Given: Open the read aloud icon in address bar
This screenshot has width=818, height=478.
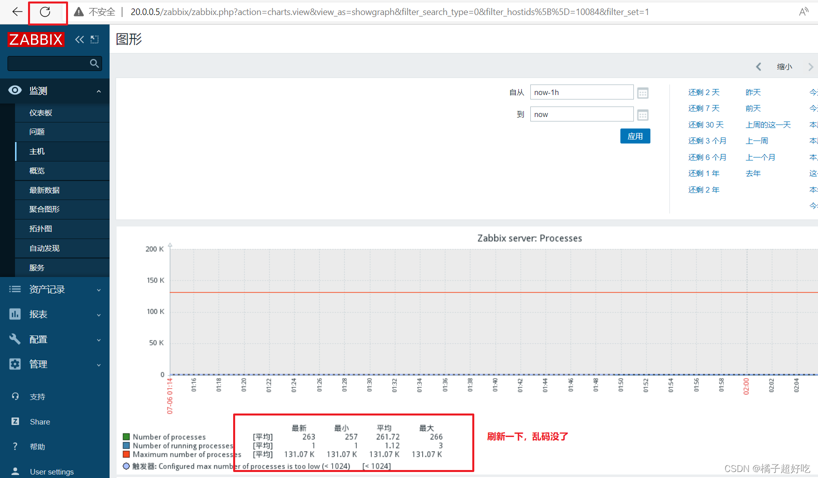Looking at the screenshot, I should 803,12.
